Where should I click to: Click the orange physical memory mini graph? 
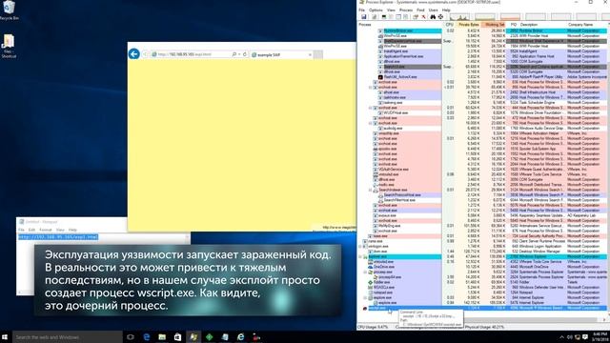(510, 17)
